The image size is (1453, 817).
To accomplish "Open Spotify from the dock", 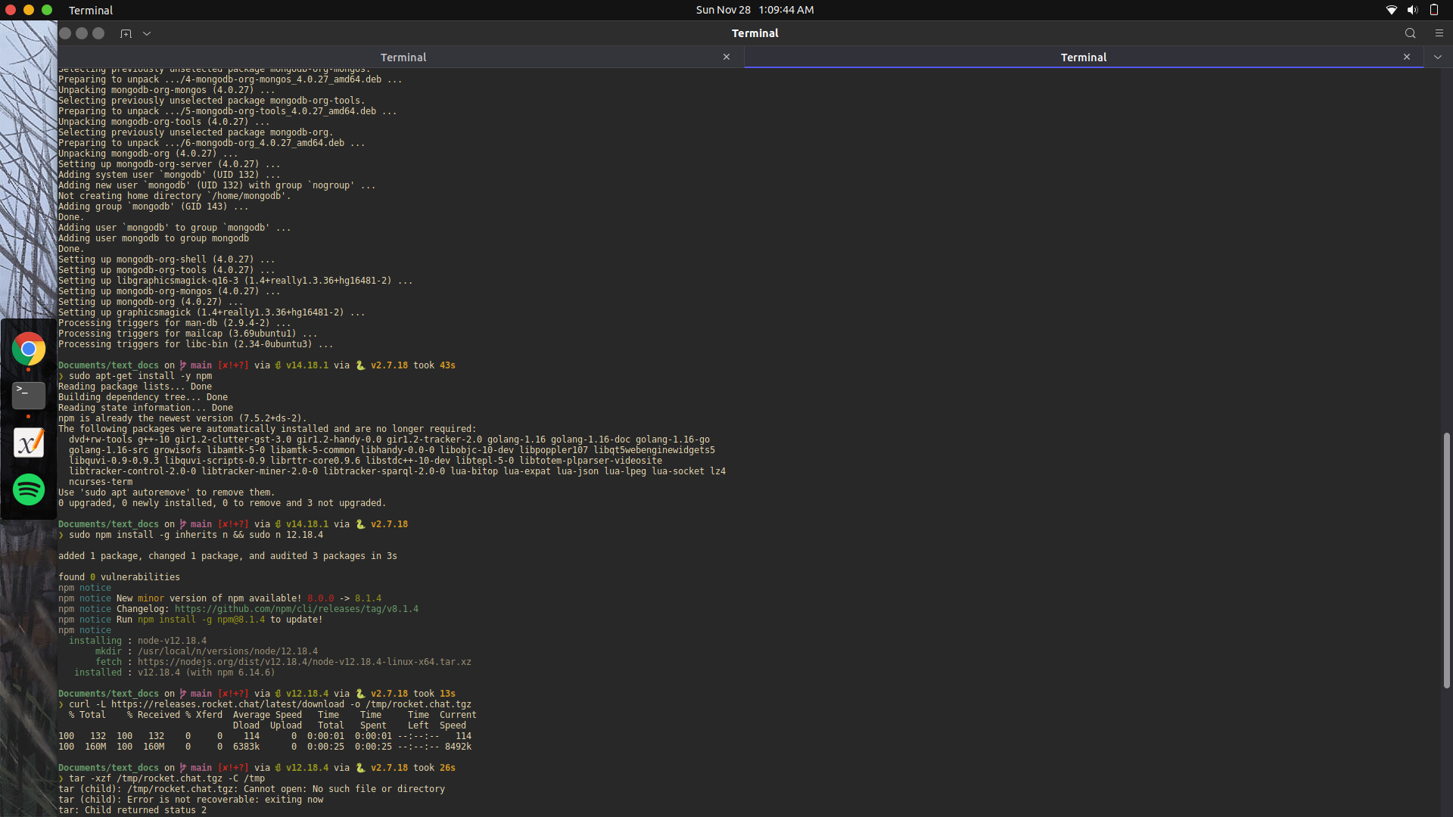I will (x=29, y=489).
